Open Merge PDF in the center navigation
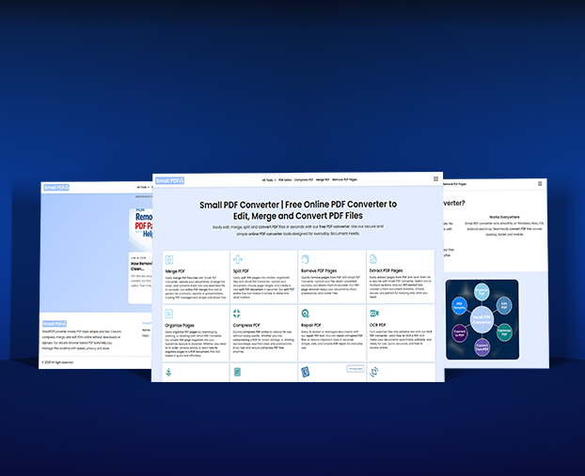This screenshot has width=585, height=476. click(x=323, y=179)
